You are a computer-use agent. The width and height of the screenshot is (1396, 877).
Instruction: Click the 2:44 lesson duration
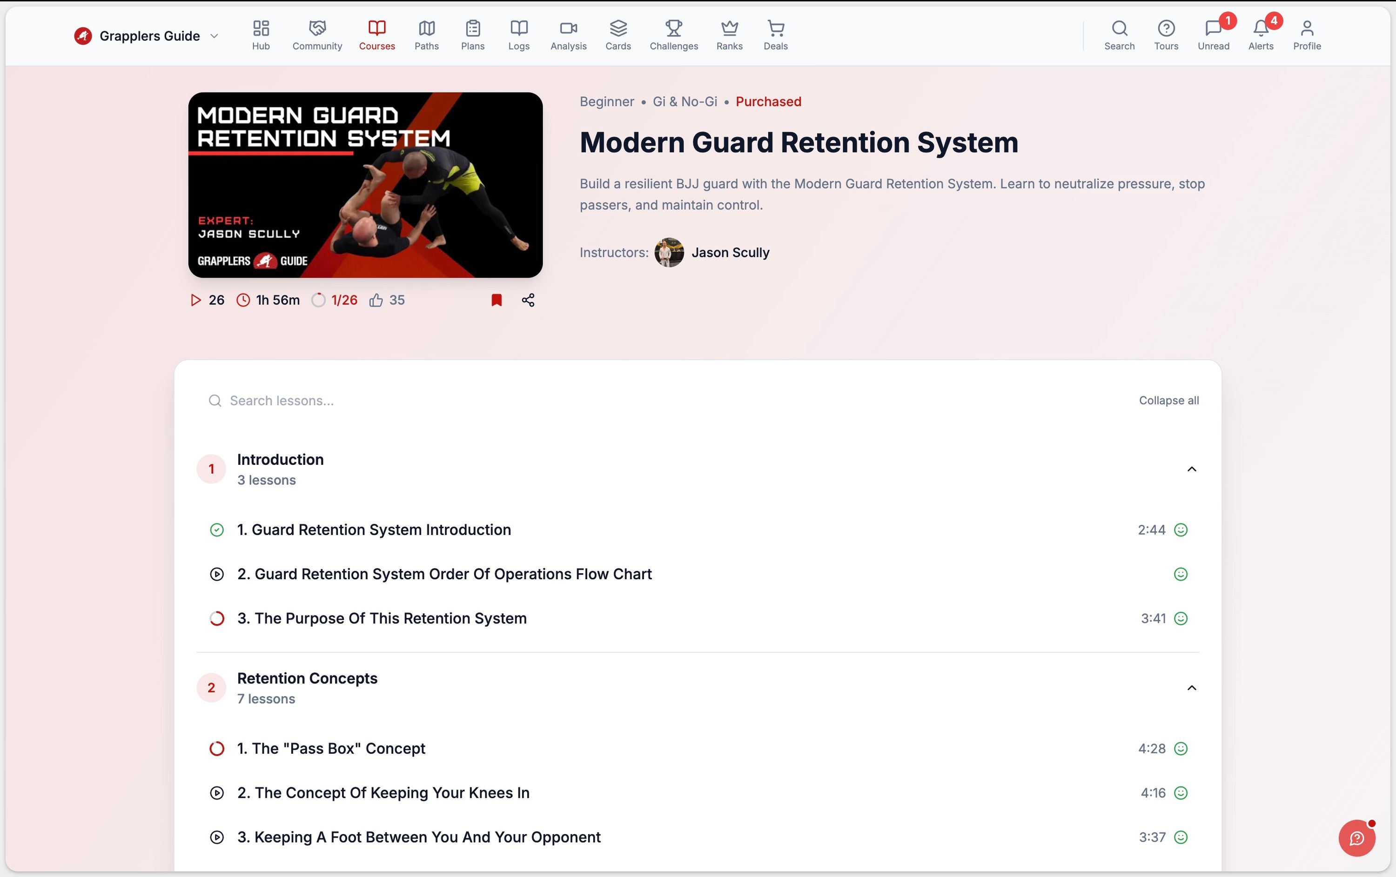1151,530
